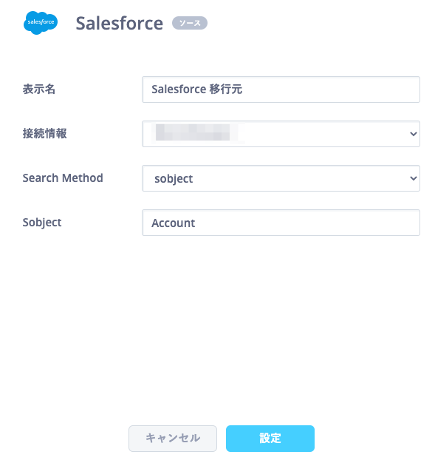Image resolution: width=435 pixels, height=463 pixels.
Task: Click the Sobject field containing Account
Action: (x=281, y=223)
